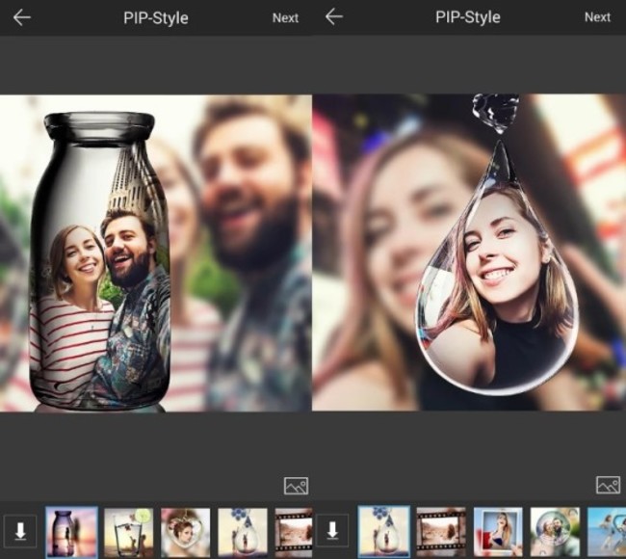Viewport: 626px width, 559px height.
Task: Download more frames on the right screen
Action: click(x=332, y=531)
